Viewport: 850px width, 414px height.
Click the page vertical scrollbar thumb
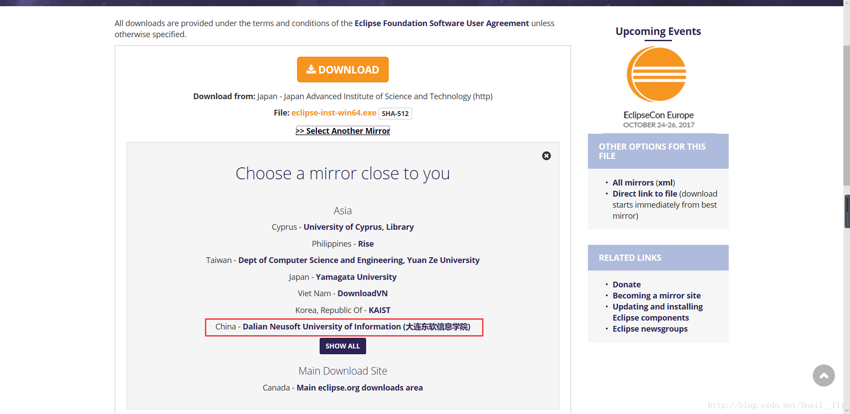846,115
